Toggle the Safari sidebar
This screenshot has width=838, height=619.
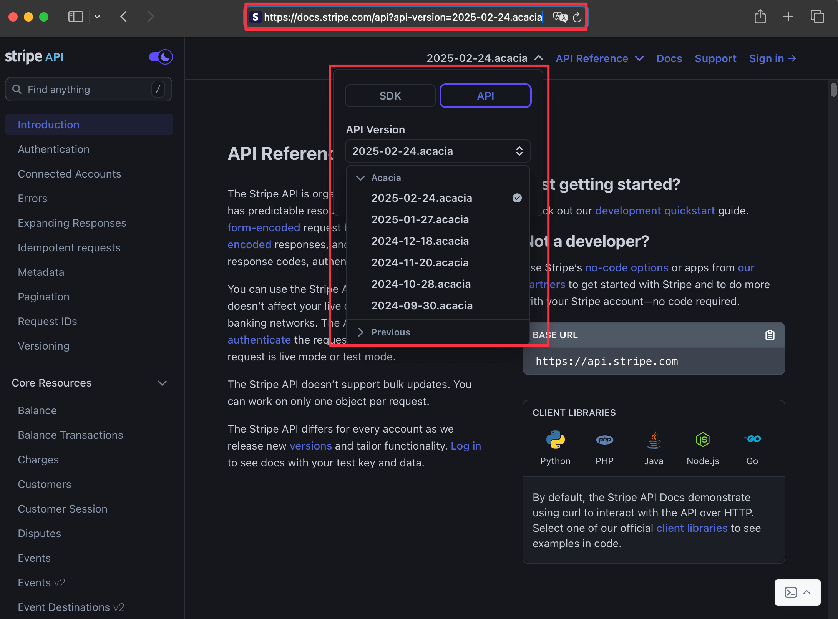pyautogui.click(x=75, y=17)
